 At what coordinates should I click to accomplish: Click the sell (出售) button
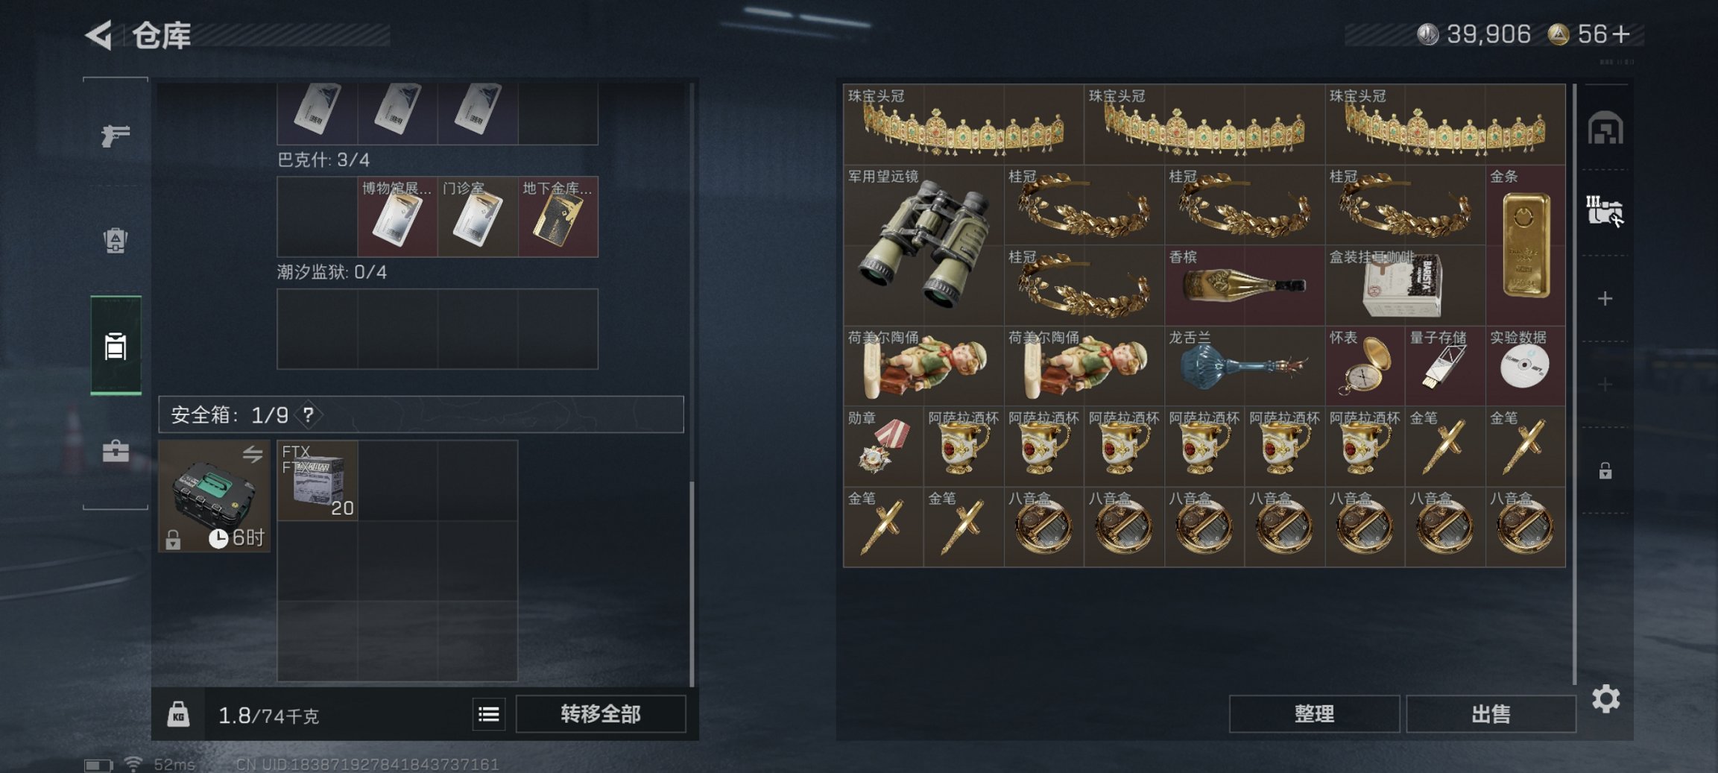(1491, 714)
